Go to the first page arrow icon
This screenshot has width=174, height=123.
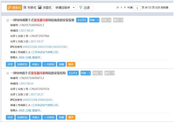[118, 7]
